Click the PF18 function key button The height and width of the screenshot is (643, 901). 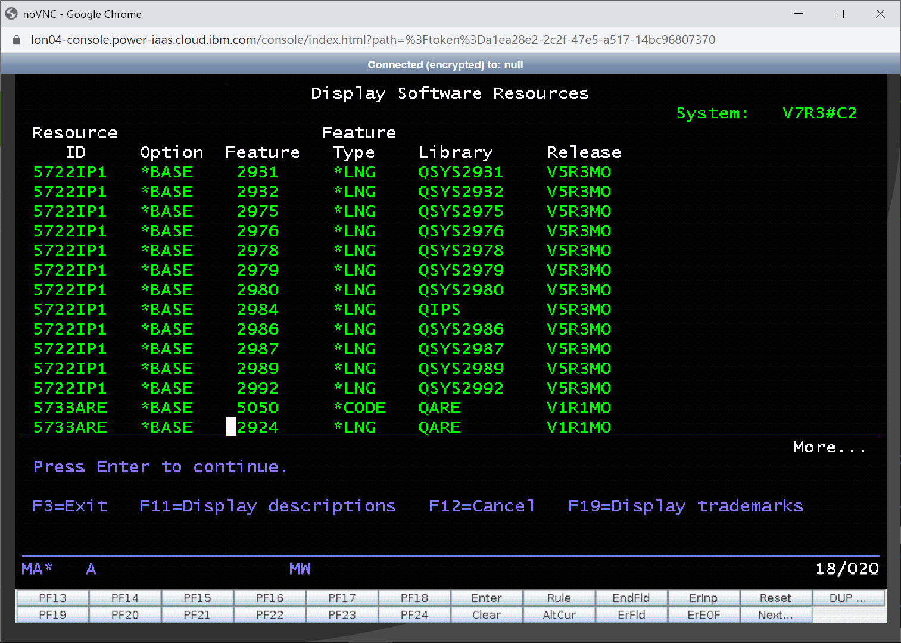pyautogui.click(x=414, y=598)
